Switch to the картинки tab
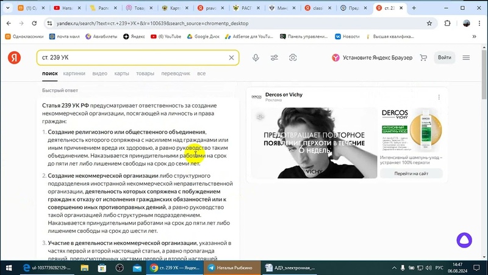This screenshot has height=275, width=488. [74, 73]
